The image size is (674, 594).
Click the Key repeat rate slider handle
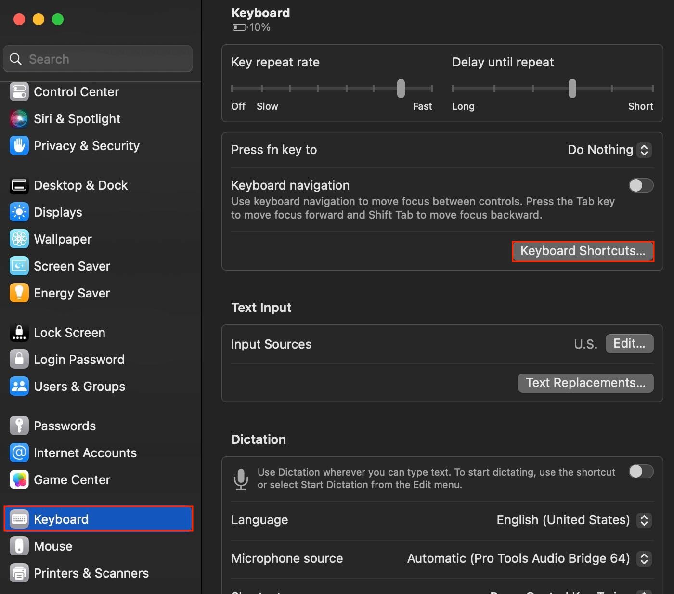pos(401,89)
